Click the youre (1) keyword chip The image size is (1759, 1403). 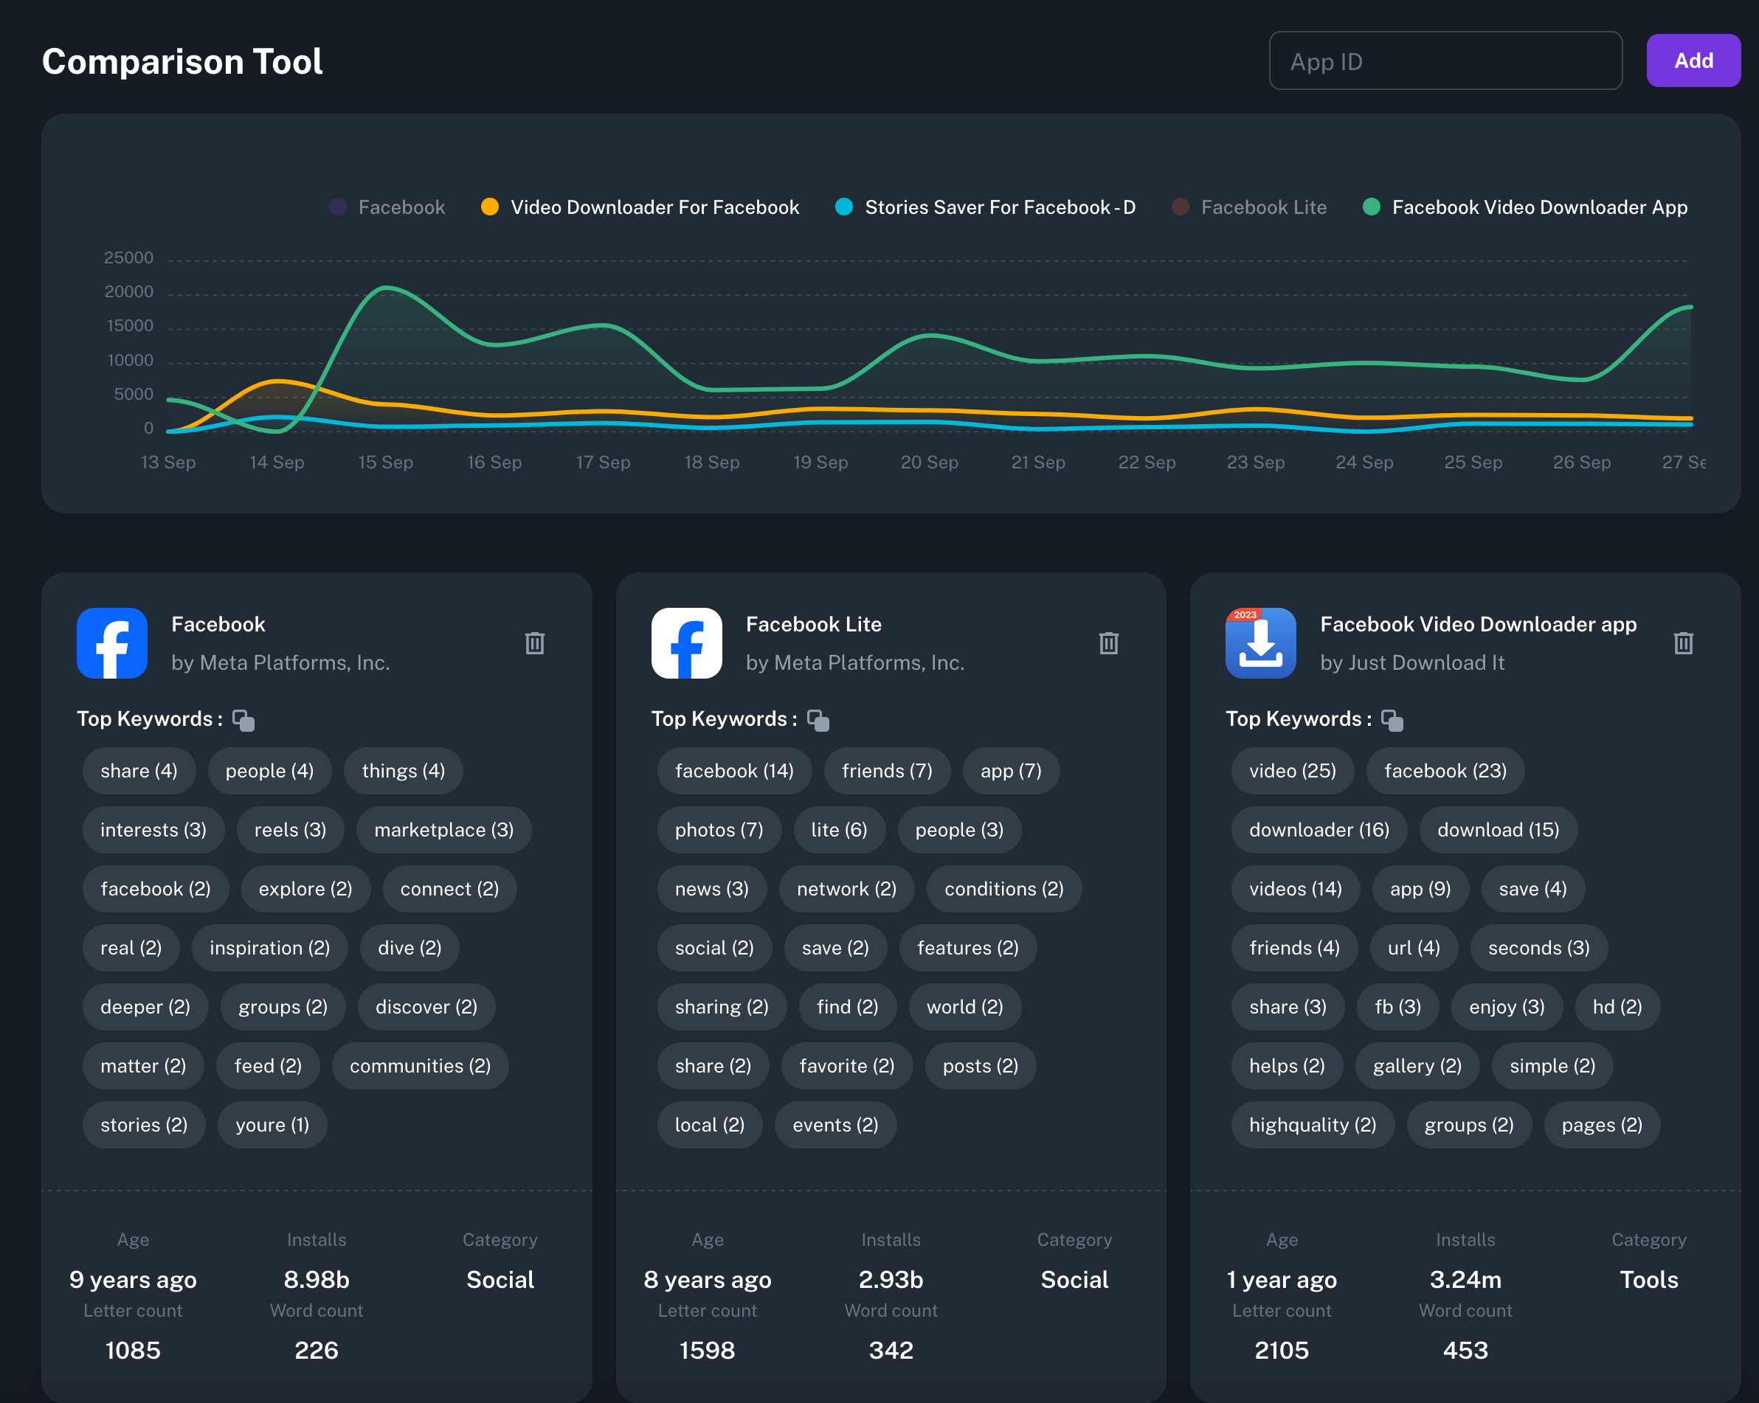pyautogui.click(x=272, y=1125)
